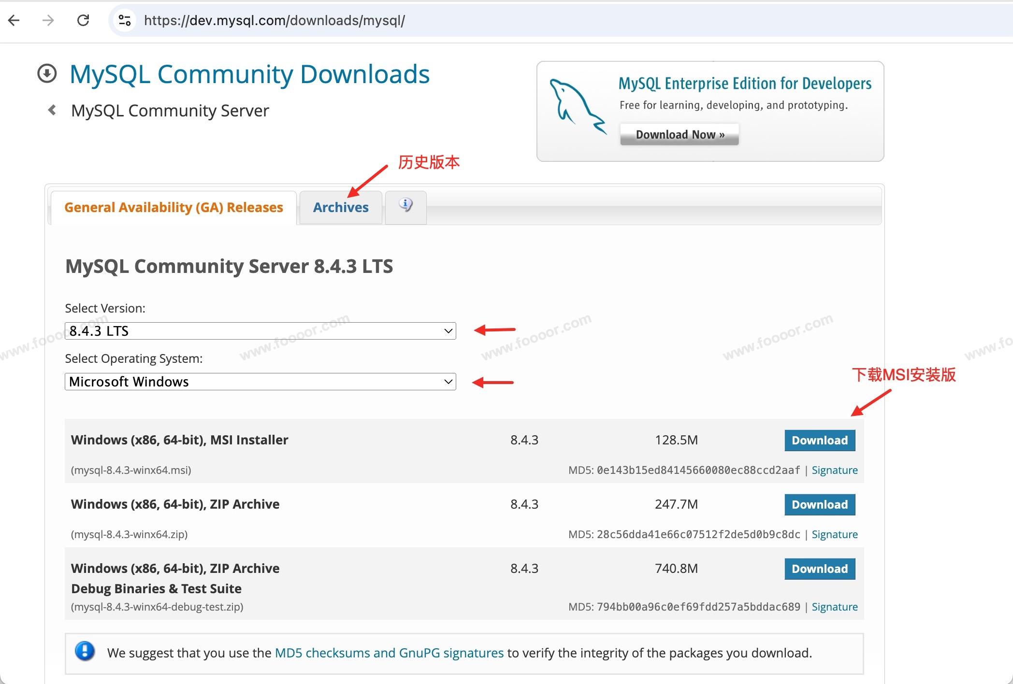
Task: Select General Availability (GA) Releases tab
Action: (174, 207)
